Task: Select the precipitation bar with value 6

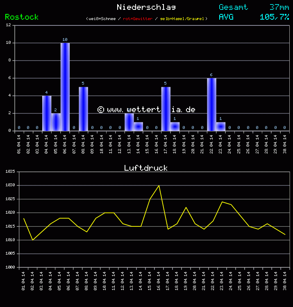Action: (x=211, y=104)
